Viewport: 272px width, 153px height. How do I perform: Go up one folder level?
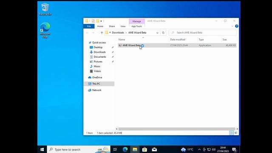pyautogui.click(x=102, y=33)
